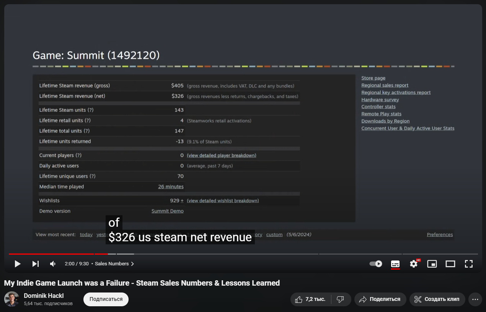The image size is (486, 312).
Task: Click view detailed player breakdown link
Action: point(222,156)
